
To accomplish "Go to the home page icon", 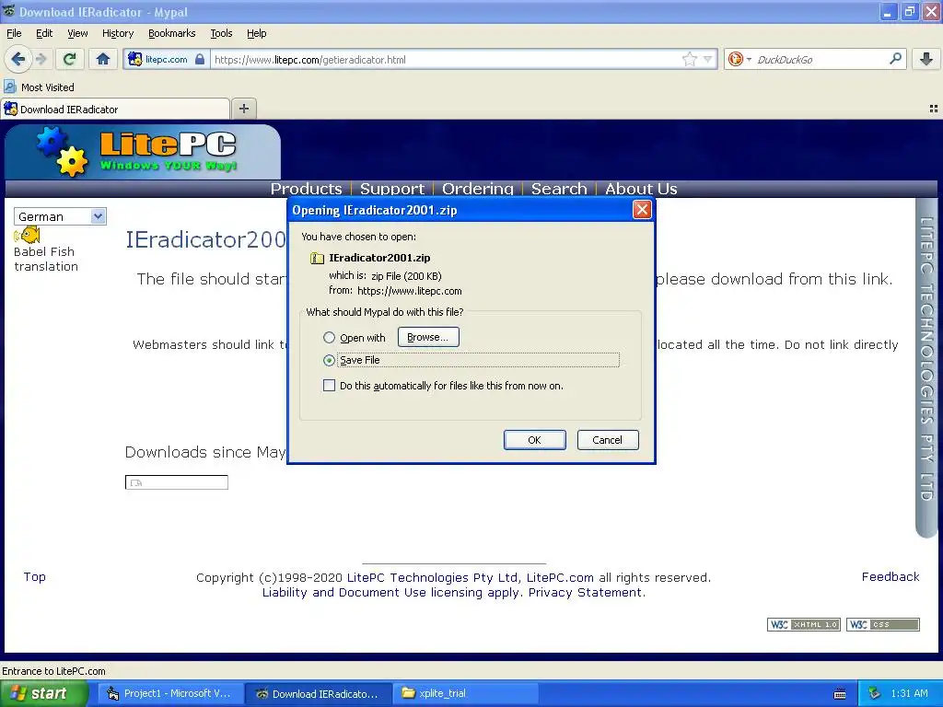I will tap(103, 59).
